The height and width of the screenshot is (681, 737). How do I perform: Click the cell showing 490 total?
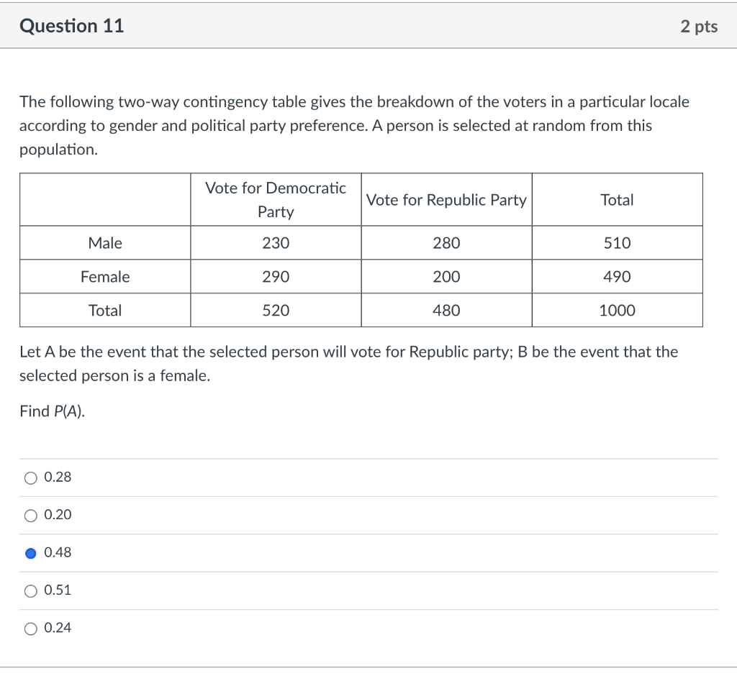(x=617, y=276)
